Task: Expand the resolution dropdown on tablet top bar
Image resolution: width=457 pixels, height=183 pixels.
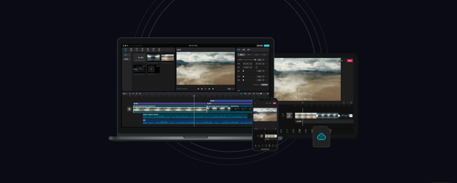Action: pyautogui.click(x=343, y=61)
